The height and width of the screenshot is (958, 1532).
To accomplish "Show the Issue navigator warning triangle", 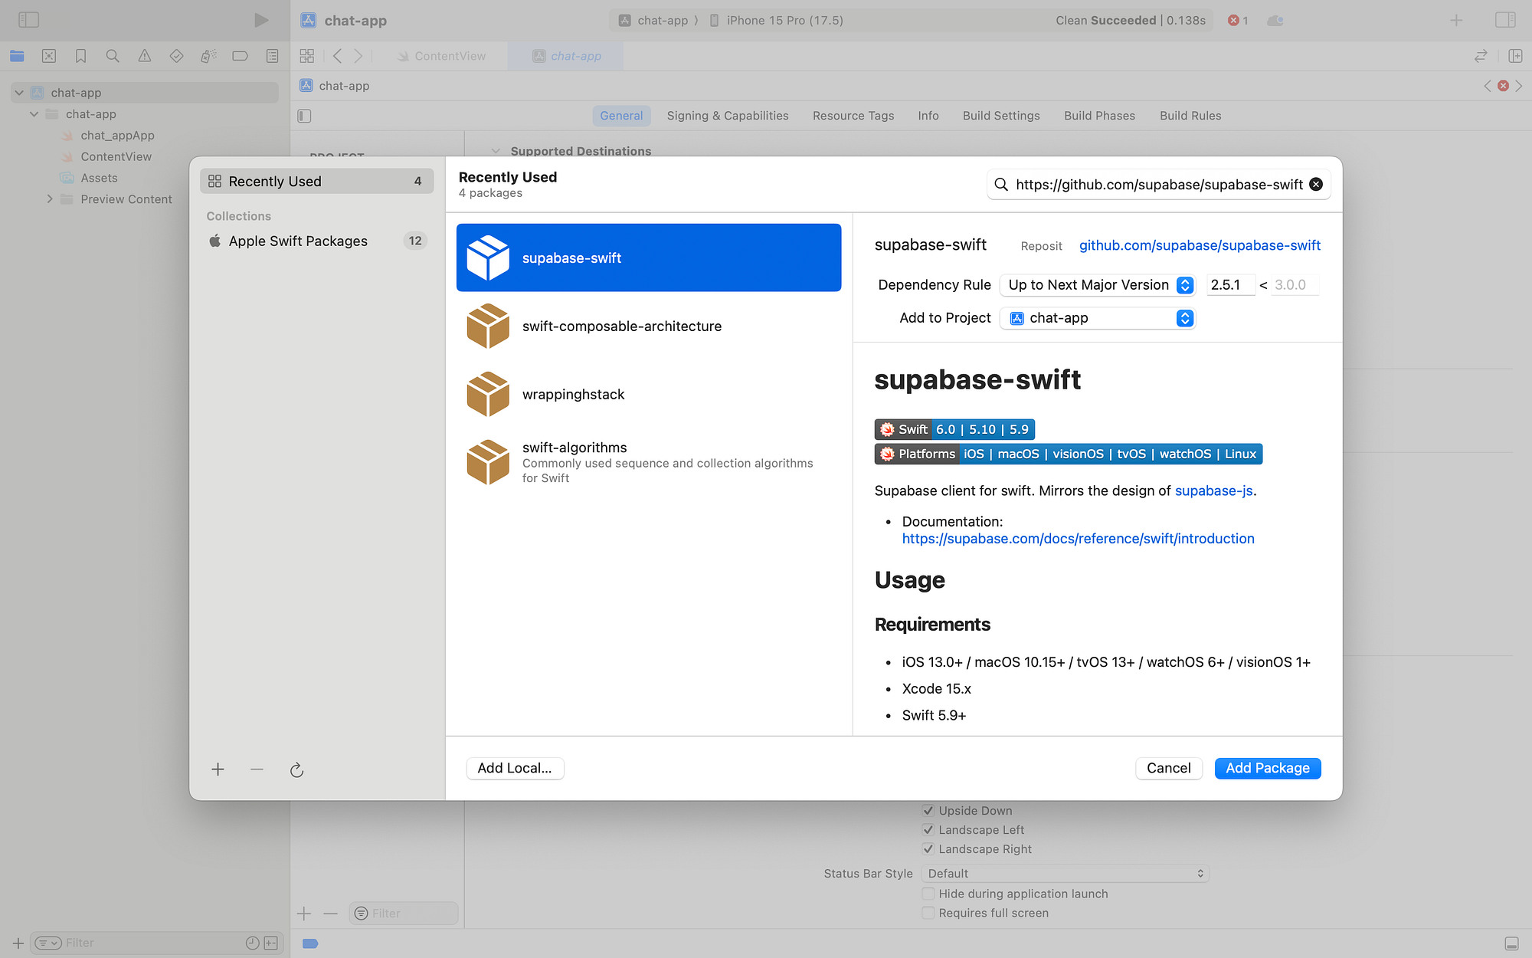I will (143, 56).
